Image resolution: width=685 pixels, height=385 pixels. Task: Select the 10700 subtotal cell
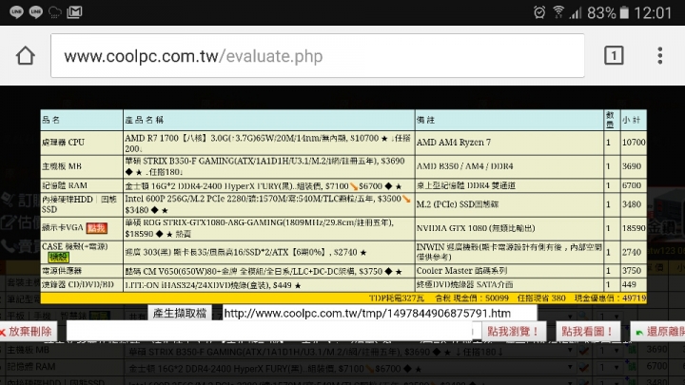(634, 143)
